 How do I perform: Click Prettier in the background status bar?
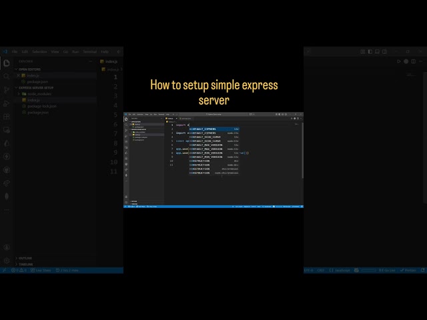[x=408, y=270]
